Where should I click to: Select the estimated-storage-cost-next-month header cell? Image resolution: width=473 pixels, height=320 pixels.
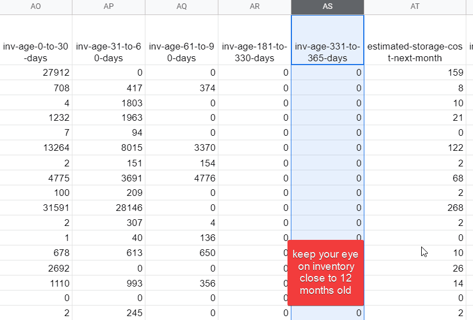tap(415, 52)
